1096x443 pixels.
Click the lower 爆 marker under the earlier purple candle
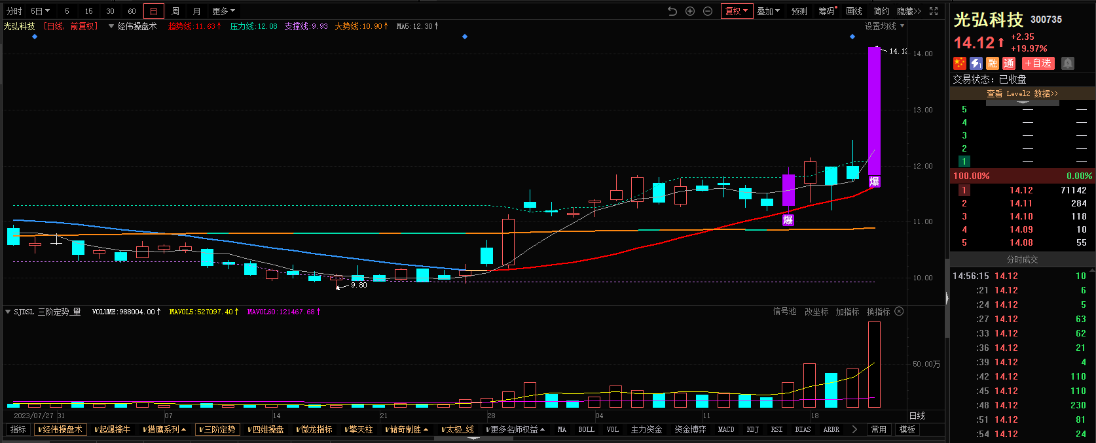click(x=788, y=220)
